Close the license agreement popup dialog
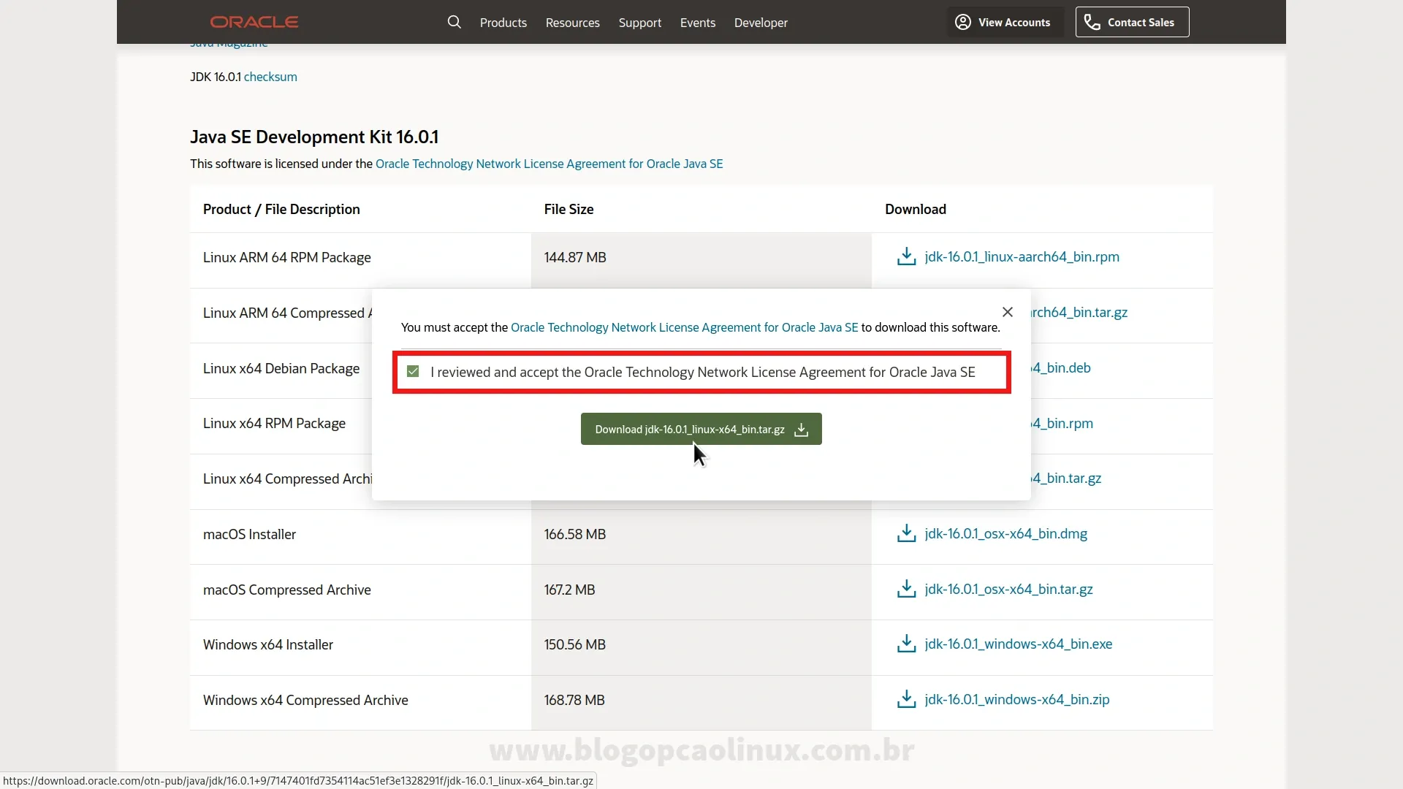Viewport: 1403px width, 789px height. (1007, 312)
